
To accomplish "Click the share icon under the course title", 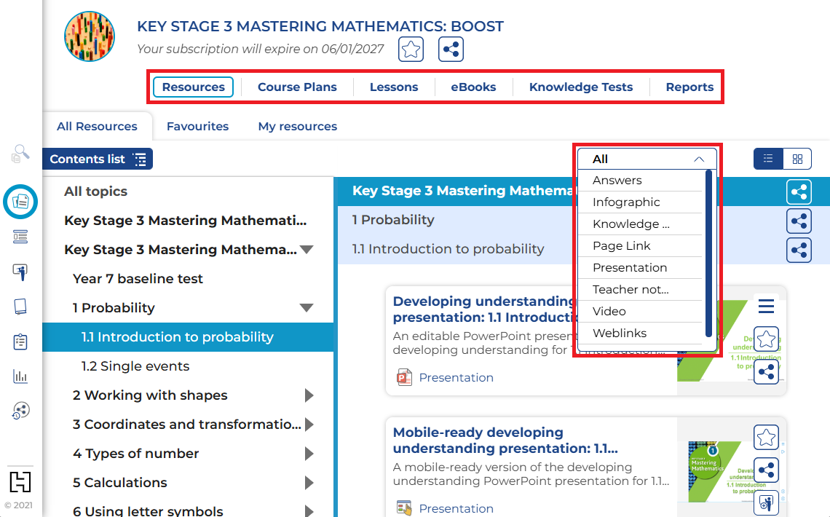I will point(451,50).
